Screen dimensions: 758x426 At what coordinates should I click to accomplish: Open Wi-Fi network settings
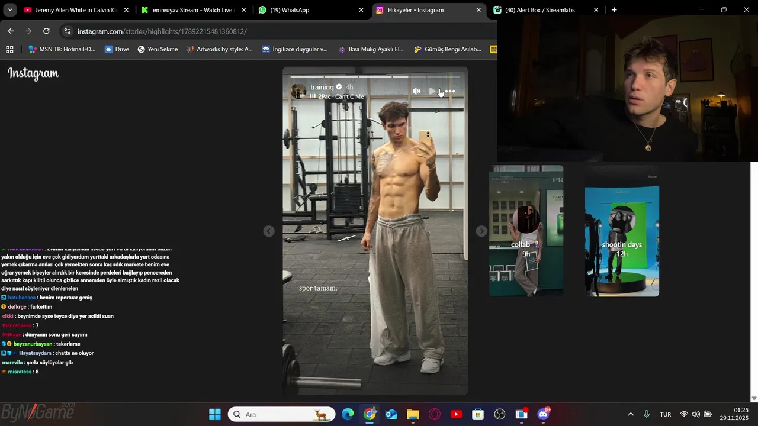[x=684, y=414]
